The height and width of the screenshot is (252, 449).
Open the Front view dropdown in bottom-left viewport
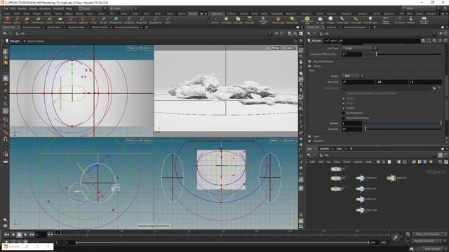130,141
